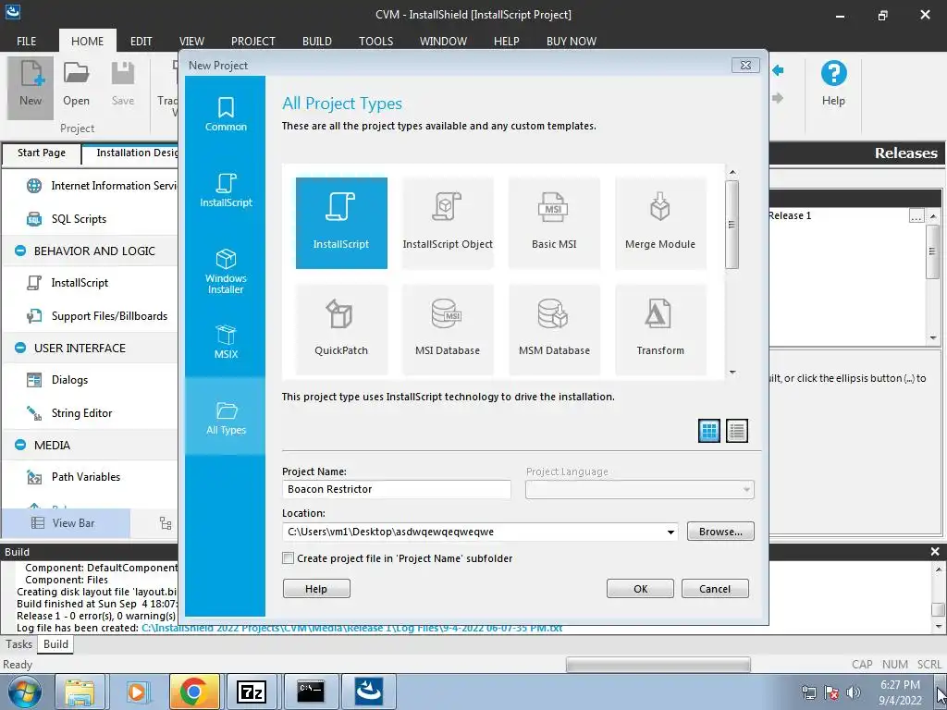Click the blue back navigation arrow
Screen dimensions: 947x710
tap(779, 70)
